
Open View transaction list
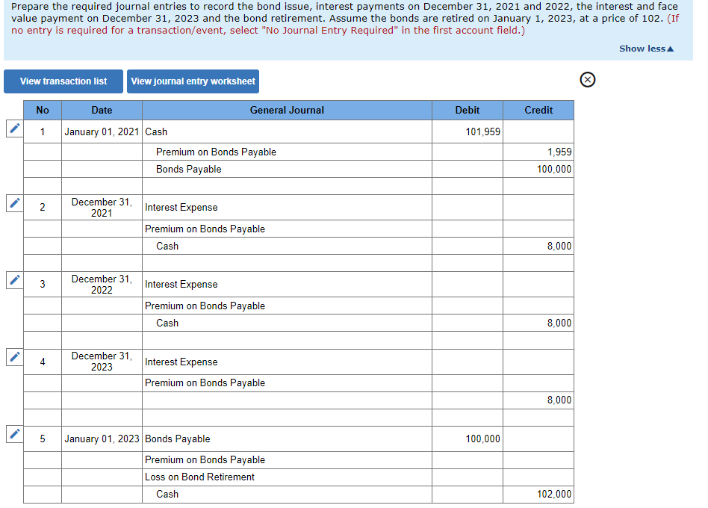tap(63, 81)
